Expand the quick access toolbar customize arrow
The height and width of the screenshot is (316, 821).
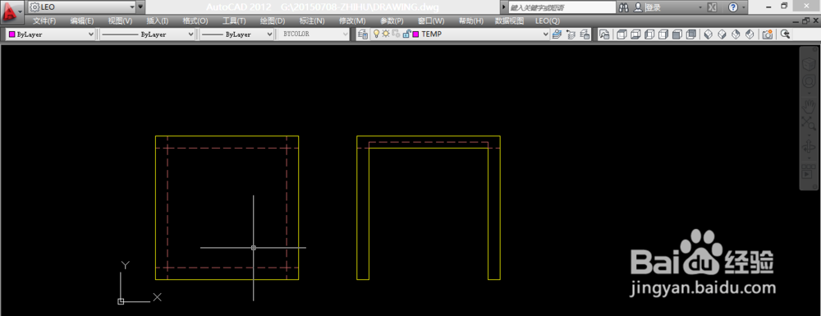click(140, 7)
